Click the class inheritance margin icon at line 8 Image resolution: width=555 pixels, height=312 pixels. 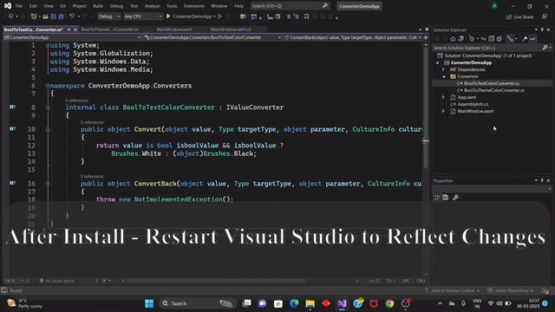pyautogui.click(x=12, y=107)
